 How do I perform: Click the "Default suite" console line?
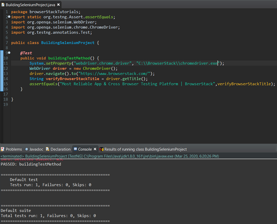[16, 210]
